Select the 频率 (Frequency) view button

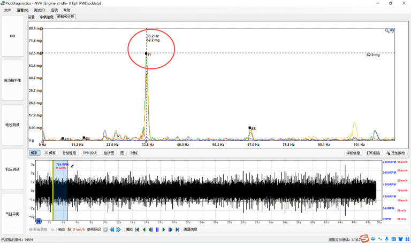point(34,153)
